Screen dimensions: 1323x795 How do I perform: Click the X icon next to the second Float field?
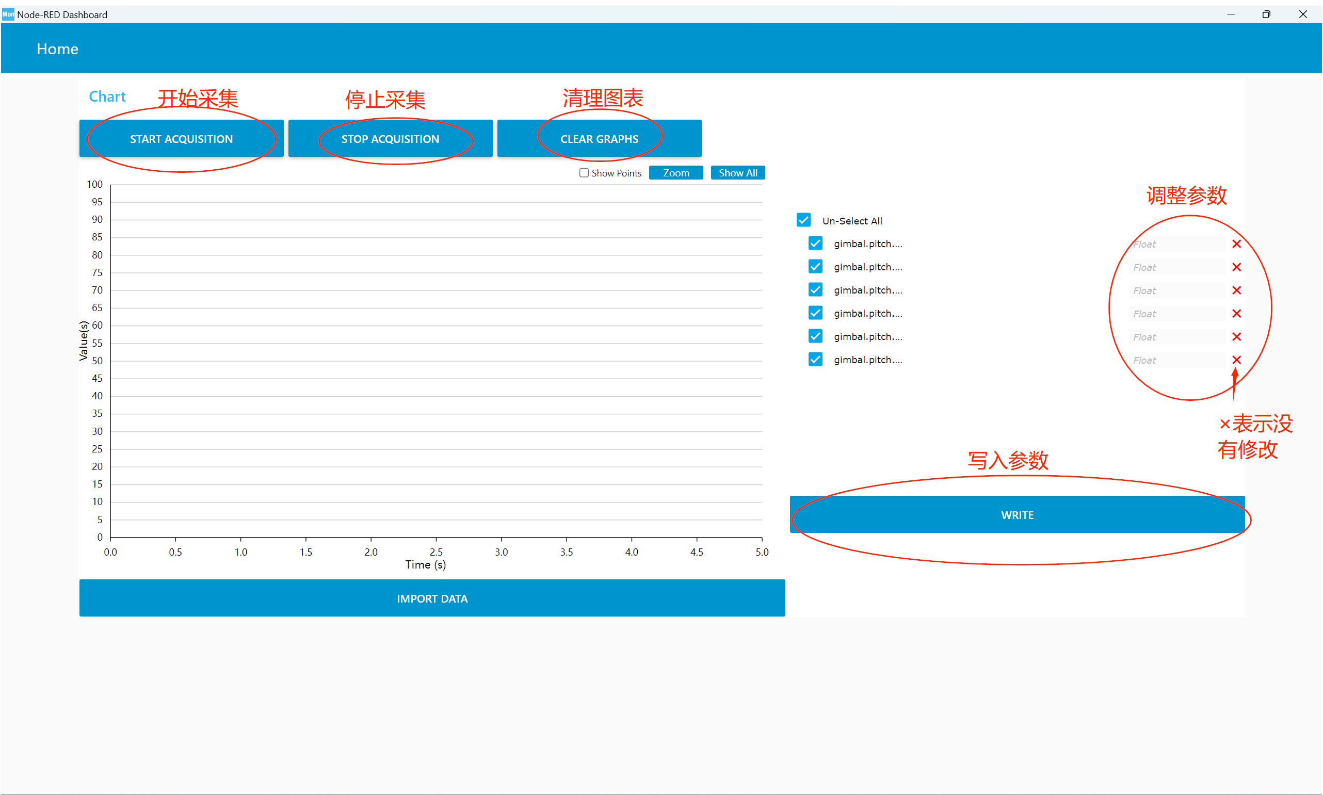click(x=1237, y=267)
